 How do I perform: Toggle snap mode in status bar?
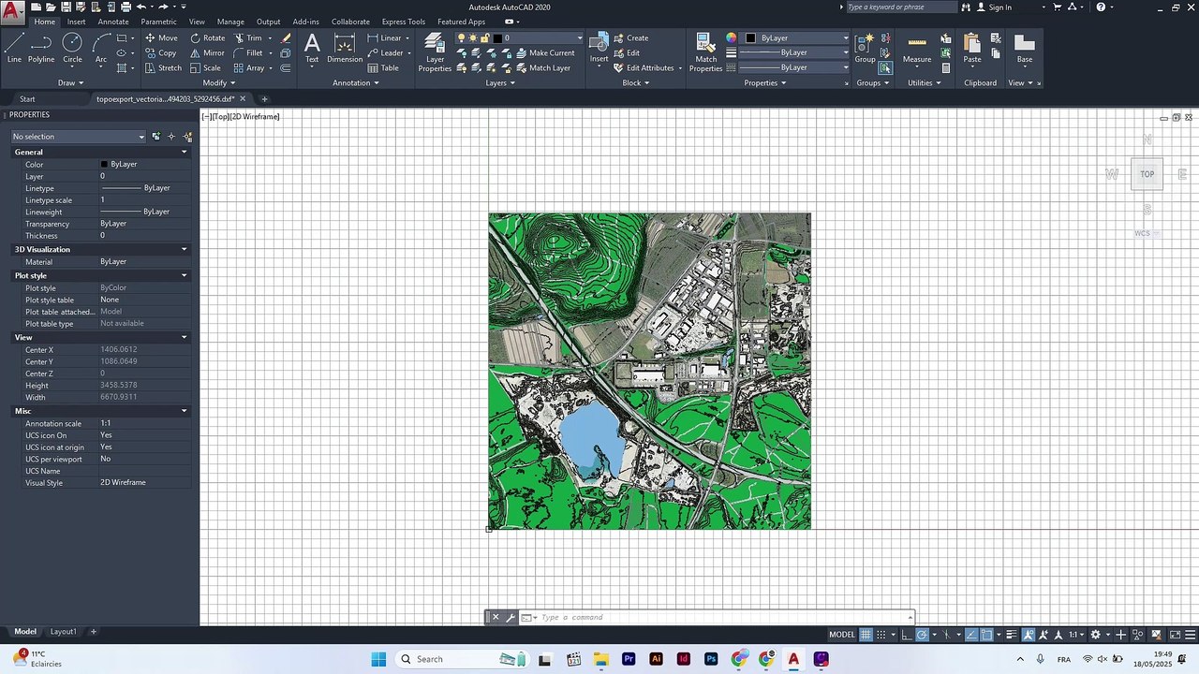tap(881, 635)
